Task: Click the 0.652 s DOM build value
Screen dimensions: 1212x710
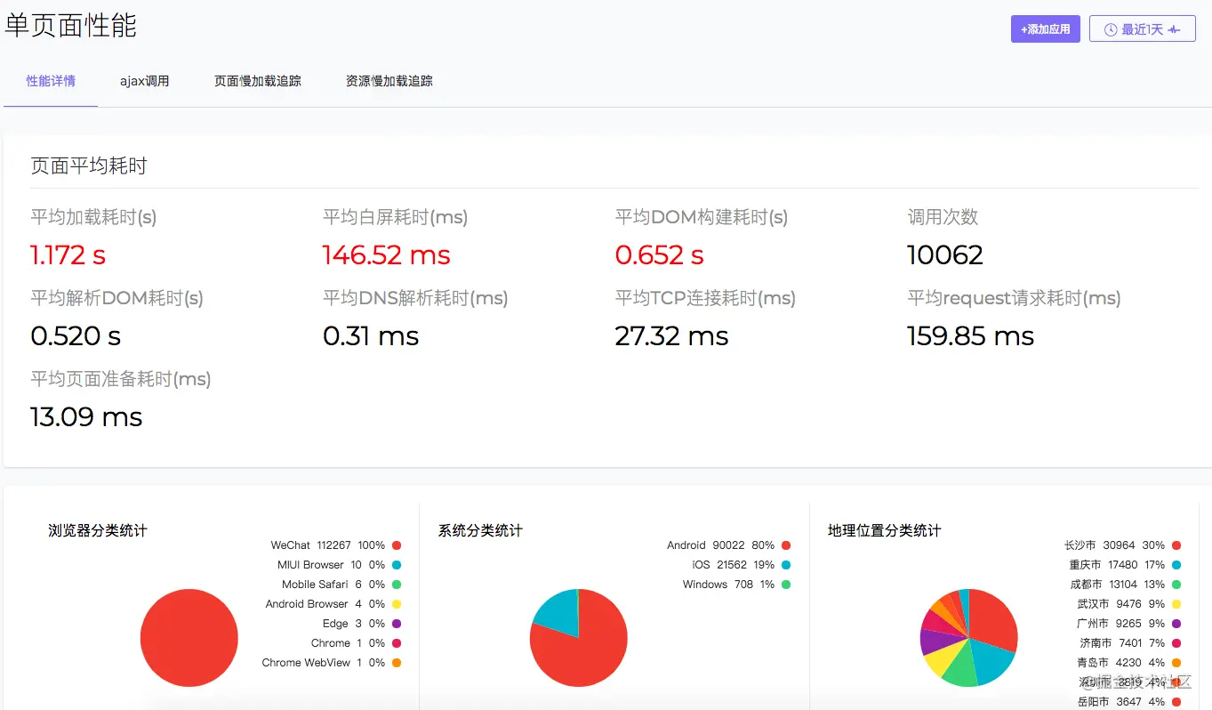Action: (x=659, y=255)
